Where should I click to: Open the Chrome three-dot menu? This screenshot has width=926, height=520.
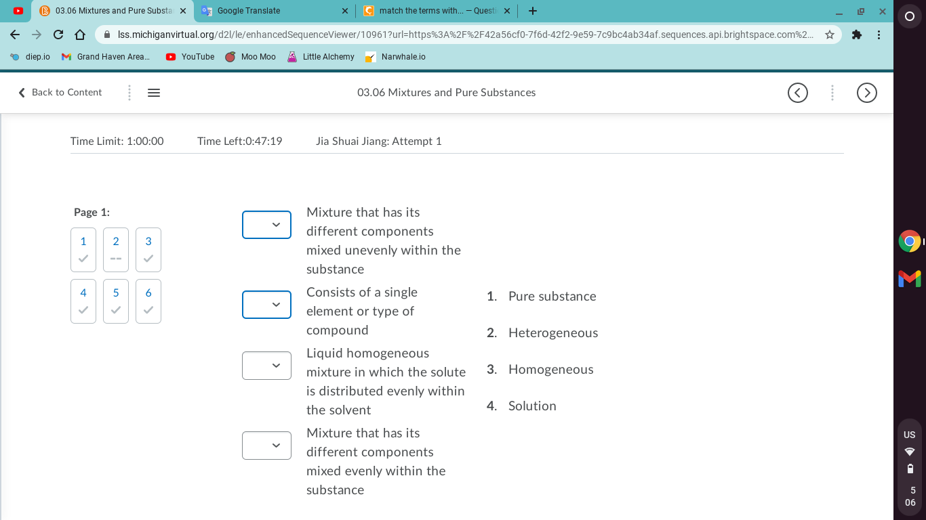[x=879, y=35]
